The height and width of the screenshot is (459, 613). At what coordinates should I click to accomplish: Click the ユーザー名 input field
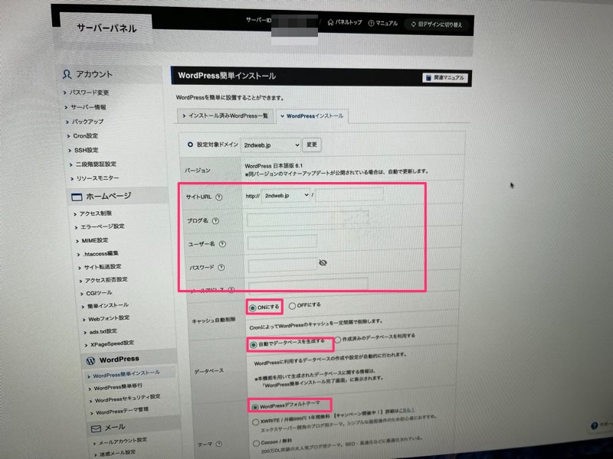tap(282, 243)
